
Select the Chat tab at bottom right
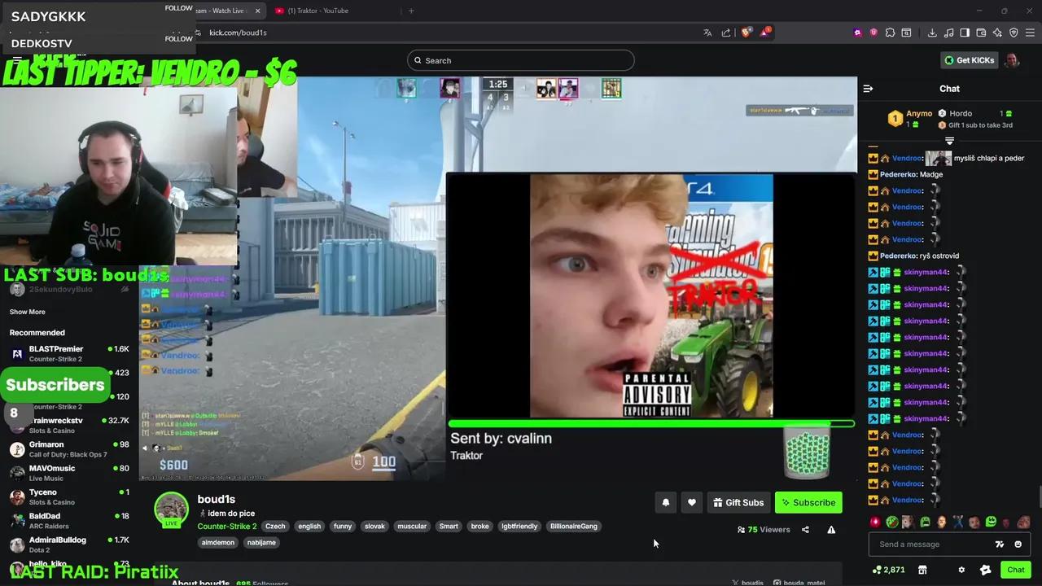pyautogui.click(x=1016, y=570)
